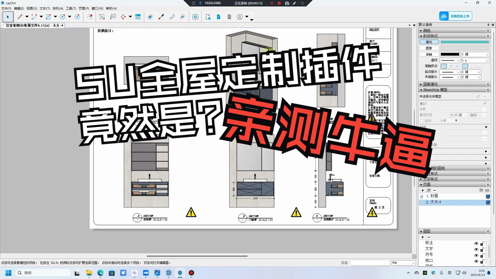Screen dimensions: 496x279
Task: Duplicate the selected page in Pages panel
Action: pos(429,190)
